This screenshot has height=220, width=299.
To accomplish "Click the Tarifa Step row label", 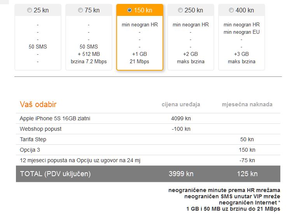I will (33, 139).
